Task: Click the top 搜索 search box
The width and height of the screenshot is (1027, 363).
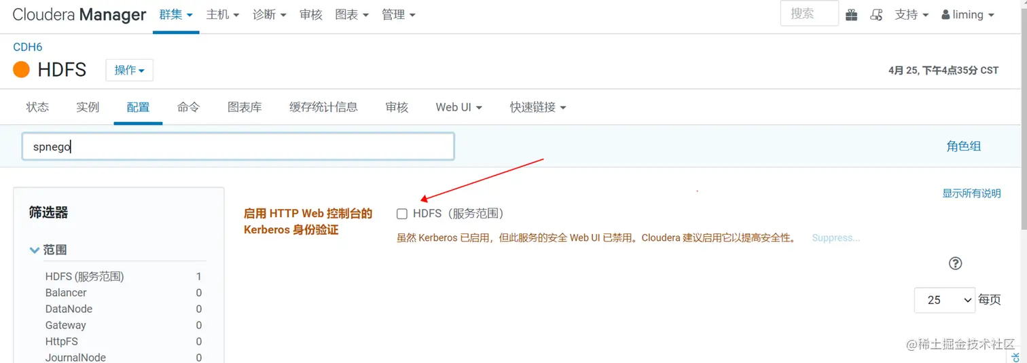Action: point(810,14)
